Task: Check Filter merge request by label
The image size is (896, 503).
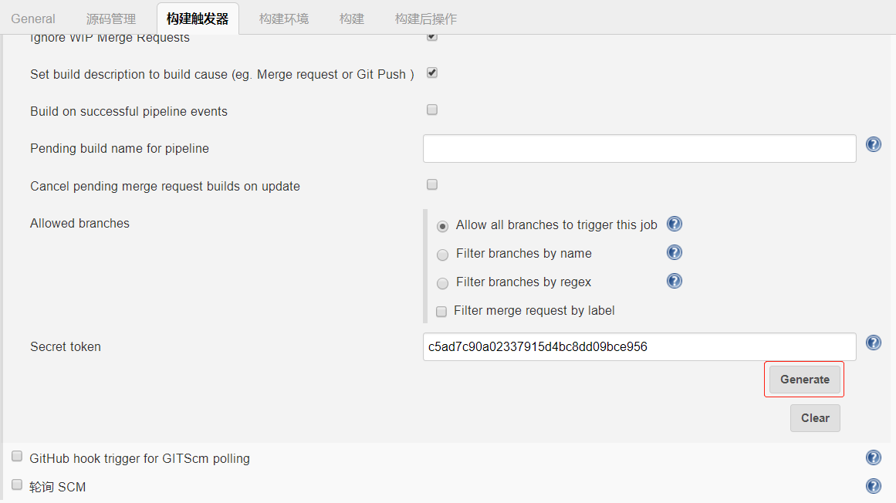Action: coord(441,312)
